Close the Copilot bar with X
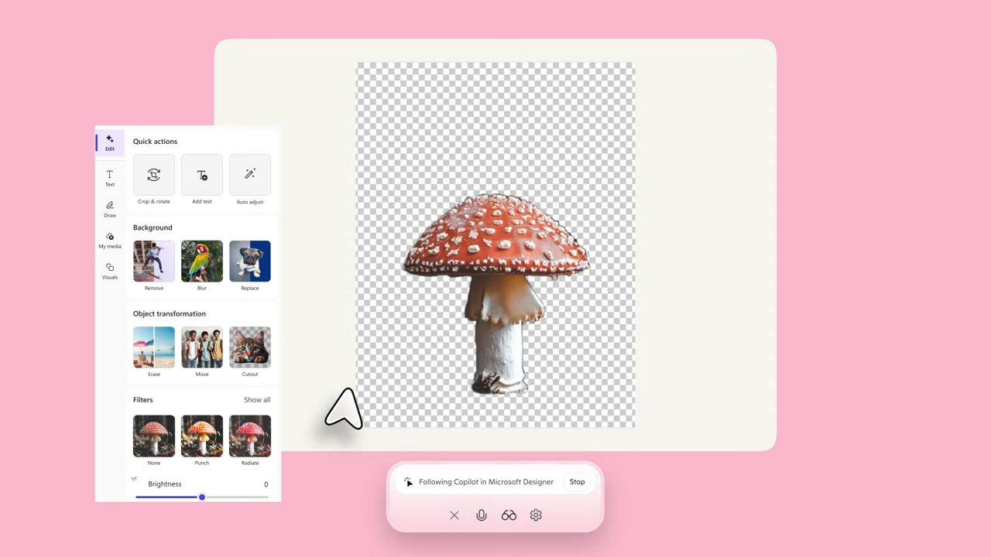The image size is (991, 557). point(454,515)
